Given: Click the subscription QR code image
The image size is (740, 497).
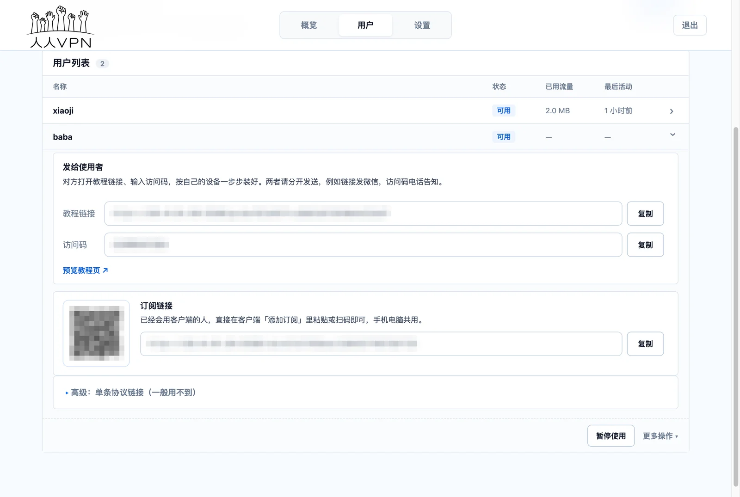Looking at the screenshot, I should (96, 333).
